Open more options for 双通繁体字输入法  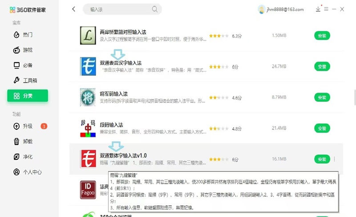[335, 159]
